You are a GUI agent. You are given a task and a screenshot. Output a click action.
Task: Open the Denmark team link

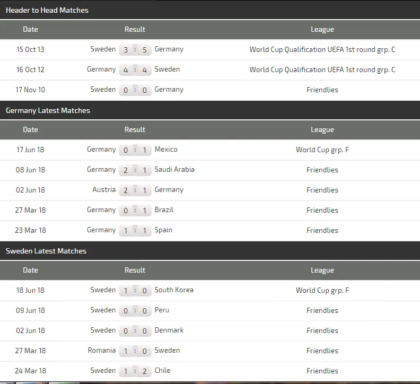169,330
